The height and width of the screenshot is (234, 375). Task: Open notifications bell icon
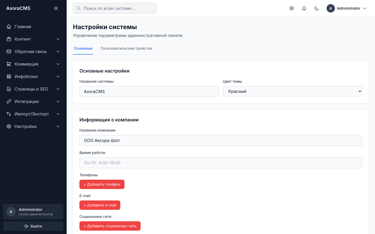[304, 8]
